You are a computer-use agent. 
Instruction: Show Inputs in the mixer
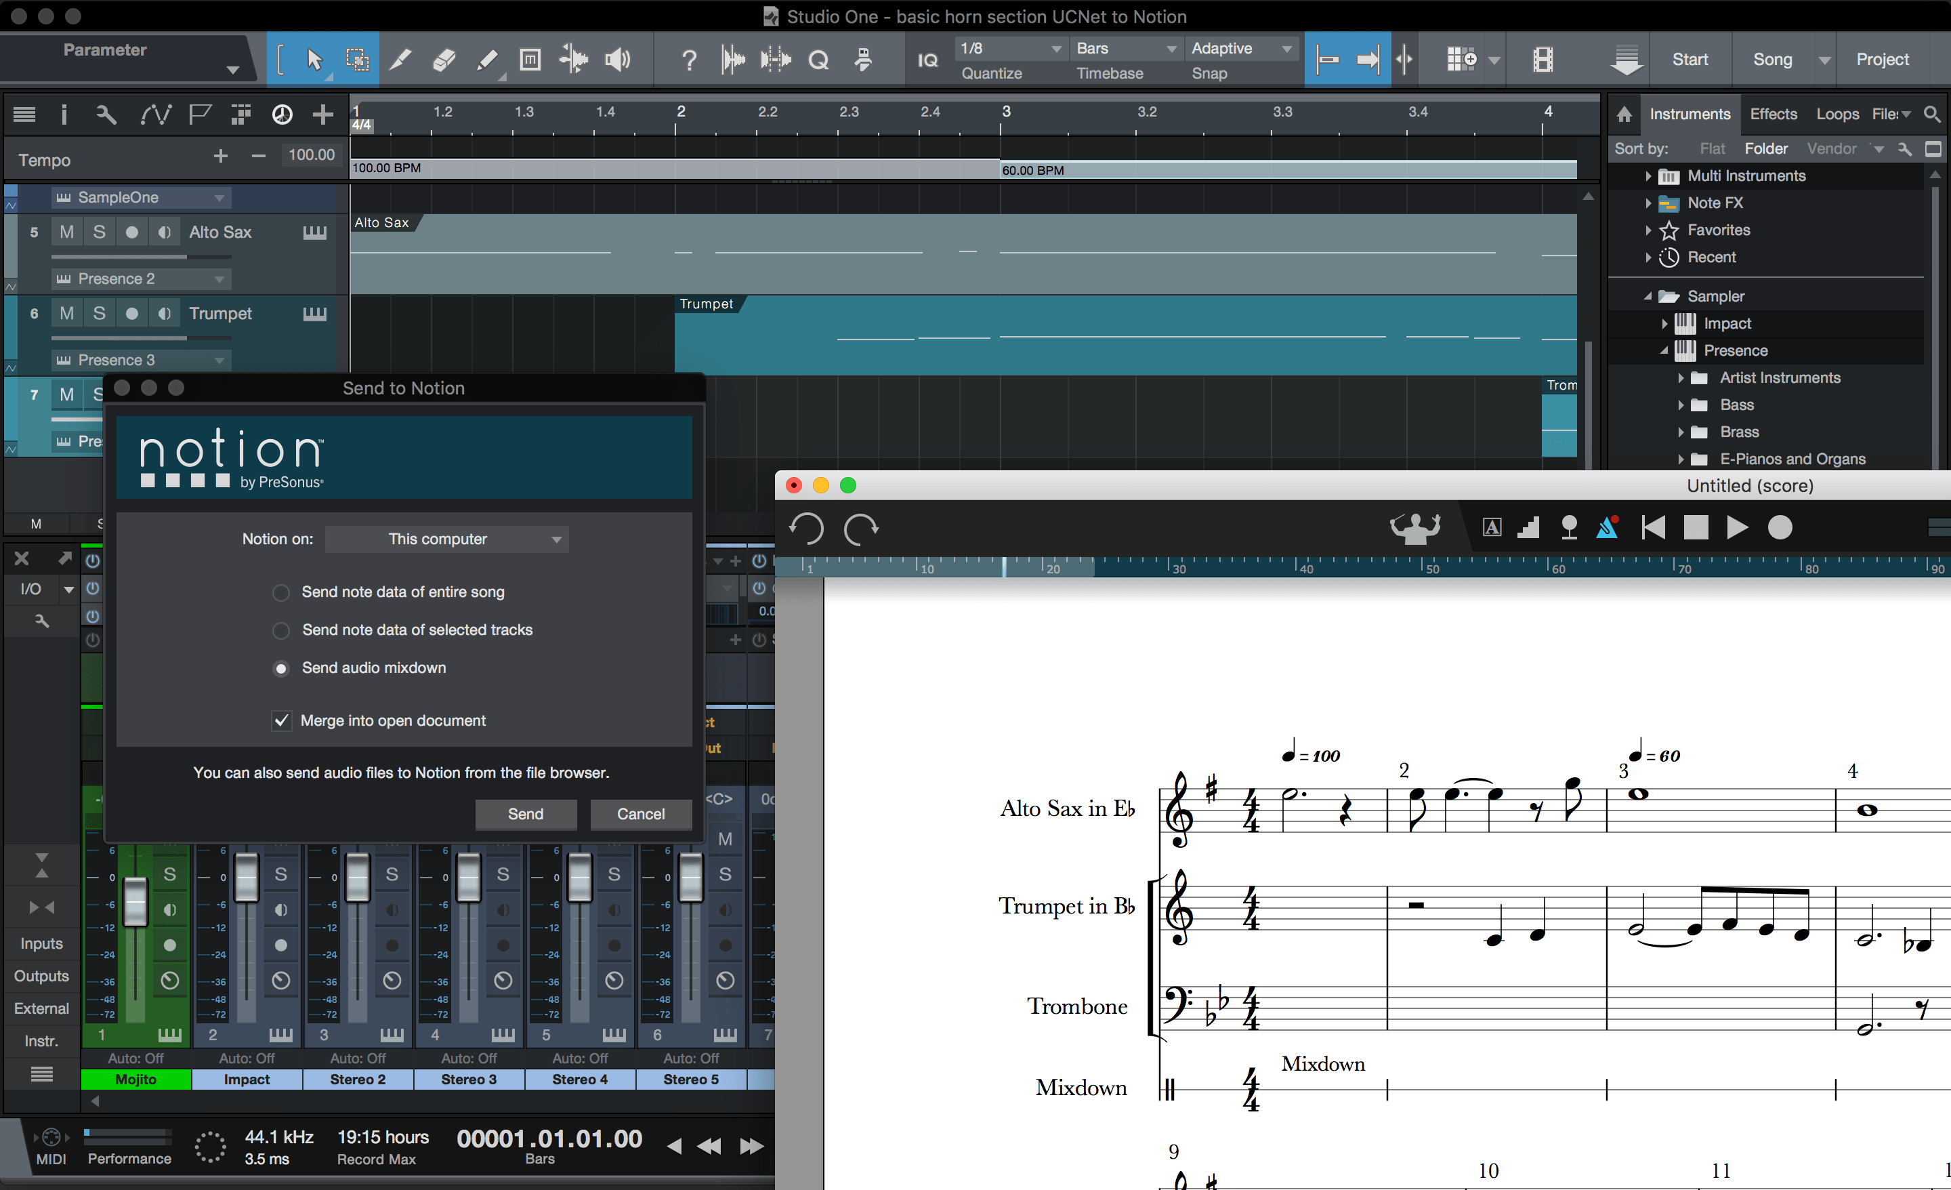tap(41, 943)
